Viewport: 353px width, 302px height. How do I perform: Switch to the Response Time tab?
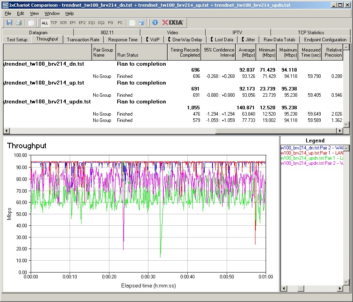123,40
